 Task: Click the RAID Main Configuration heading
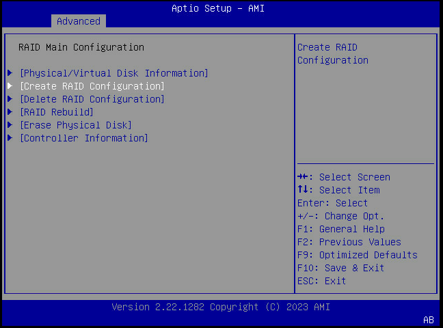pyautogui.click(x=81, y=47)
